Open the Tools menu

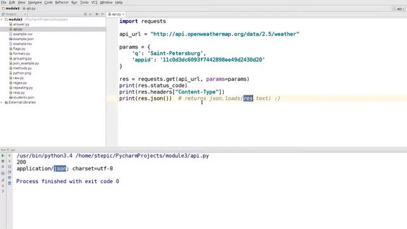tap(84, 3)
